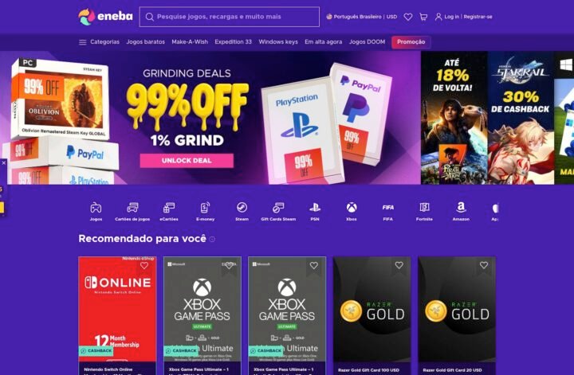The width and height of the screenshot is (574, 375).
Task: Expand the Categorias hamburger menu
Action: [99, 42]
